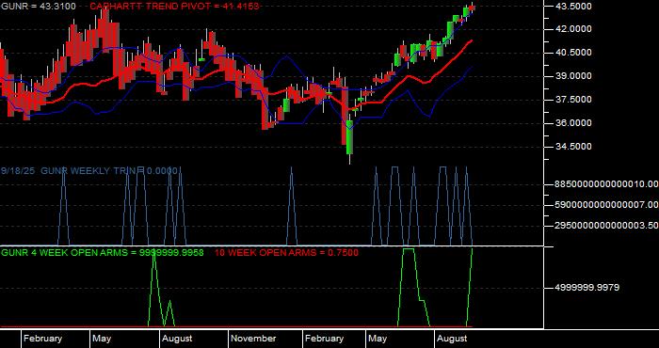This screenshot has height=348, width=659.
Task: Click the large green candle at the low
Action: click(x=349, y=137)
